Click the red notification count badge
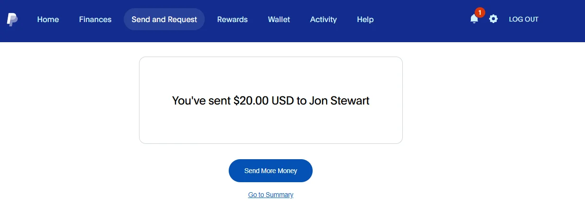 pyautogui.click(x=480, y=12)
